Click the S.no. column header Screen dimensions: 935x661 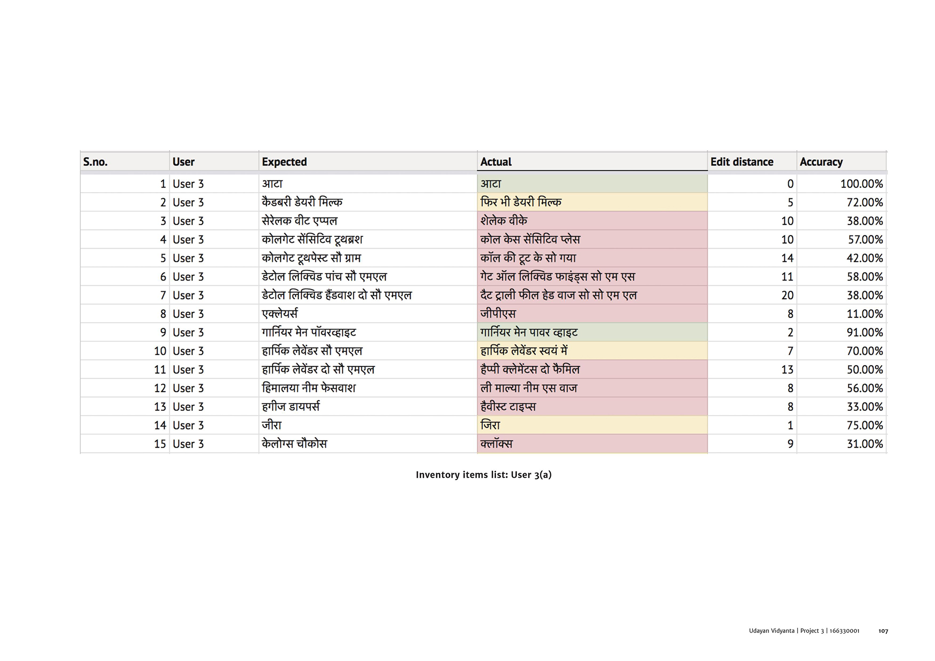point(95,162)
